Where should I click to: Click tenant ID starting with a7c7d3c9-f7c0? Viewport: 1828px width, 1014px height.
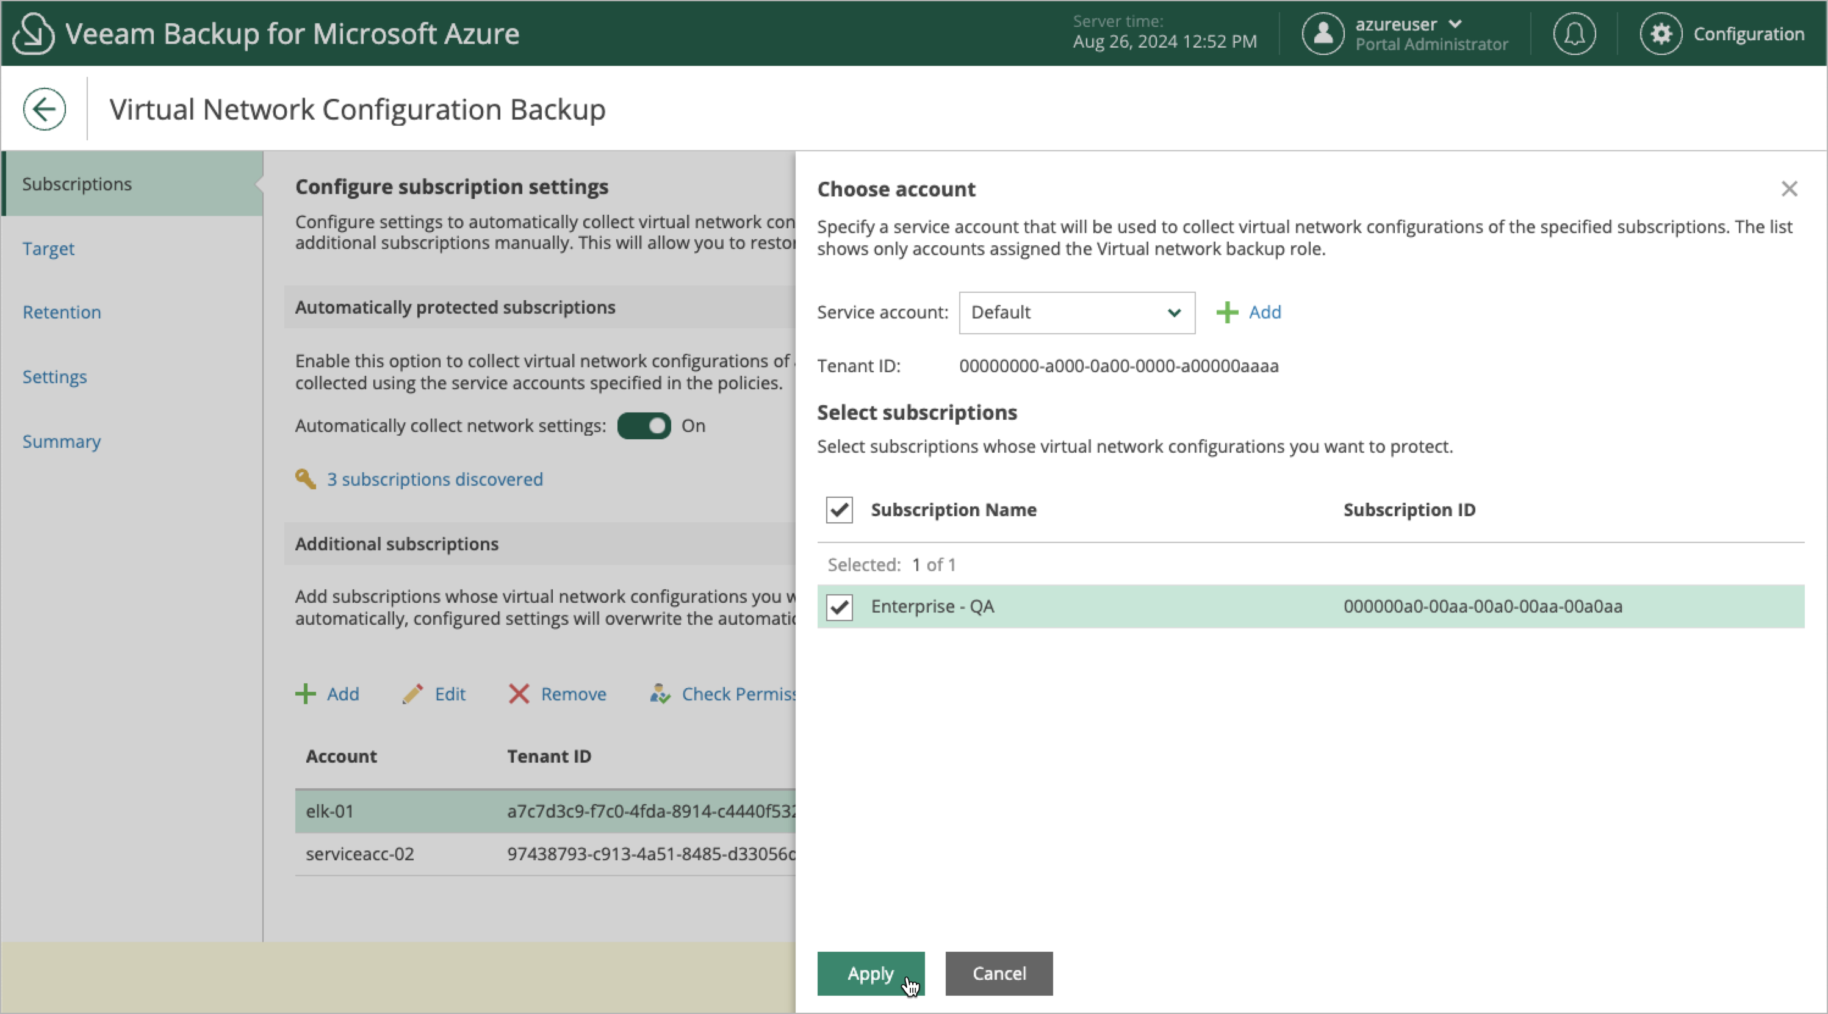pos(652,811)
